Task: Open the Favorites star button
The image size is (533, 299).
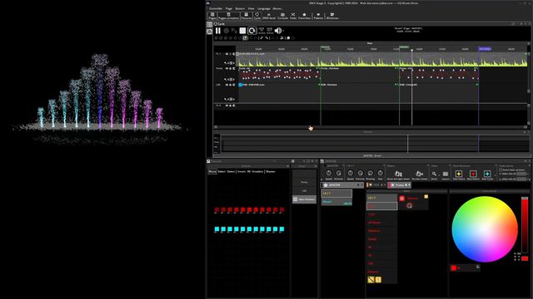Action: point(304,16)
